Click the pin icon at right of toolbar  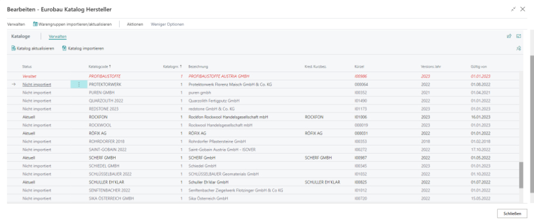(x=518, y=49)
